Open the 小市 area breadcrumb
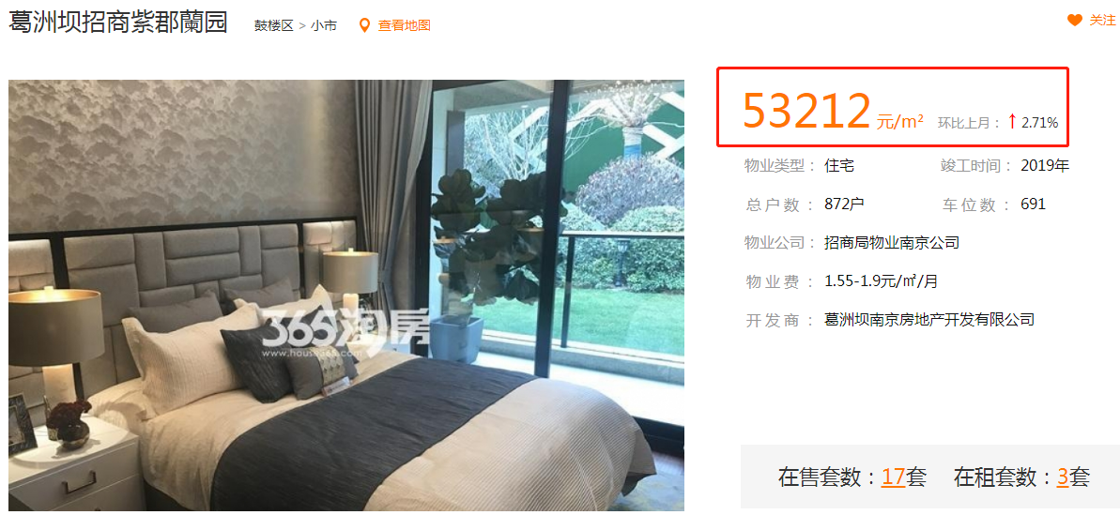The width and height of the screenshot is (1120, 515). pyautogui.click(x=324, y=25)
